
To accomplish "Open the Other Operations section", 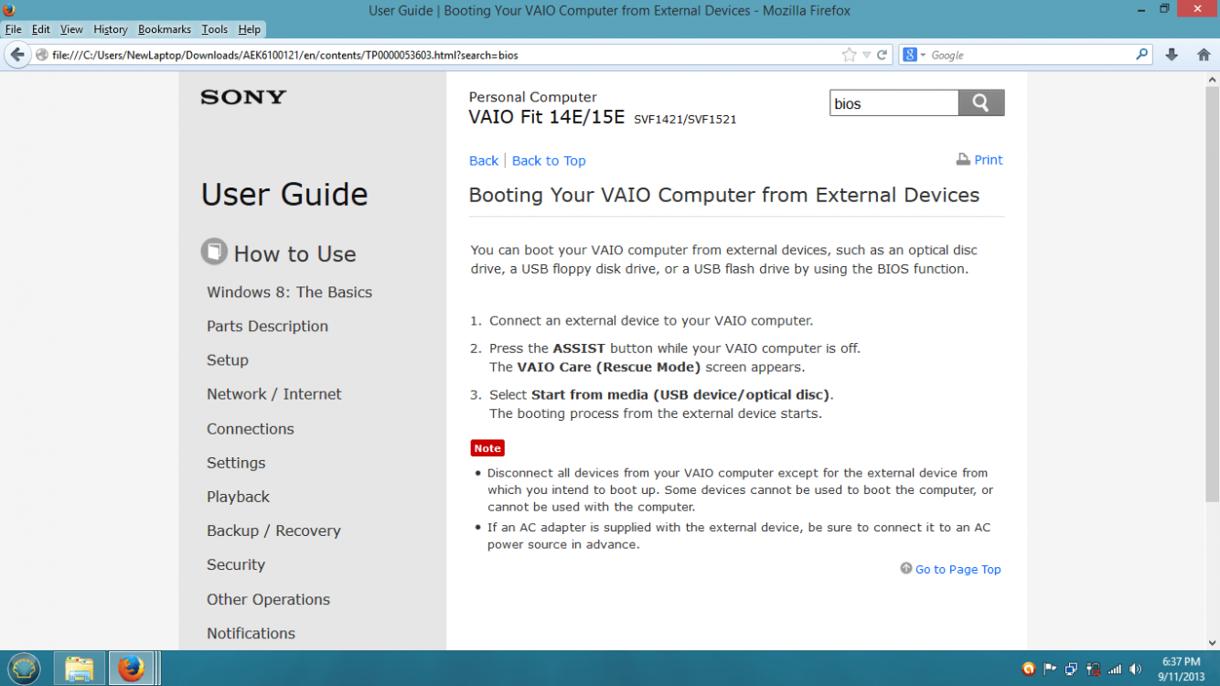I will (x=268, y=599).
